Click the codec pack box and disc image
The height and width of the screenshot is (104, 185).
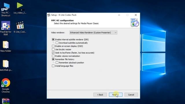[x=134, y=23]
